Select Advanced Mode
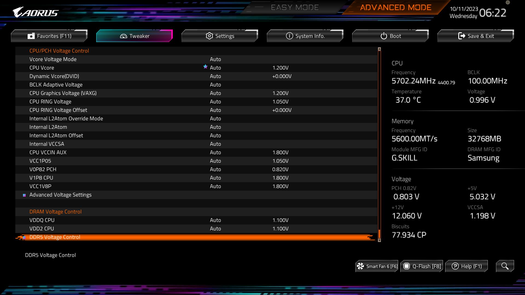525x295 pixels. click(x=396, y=7)
